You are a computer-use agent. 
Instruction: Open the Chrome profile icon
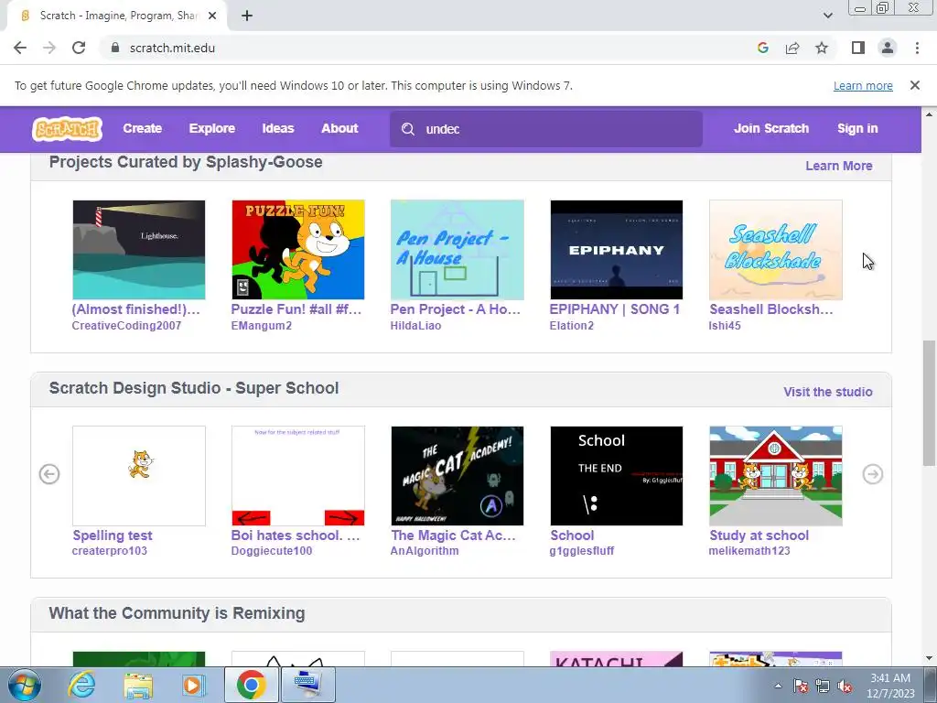tap(888, 48)
